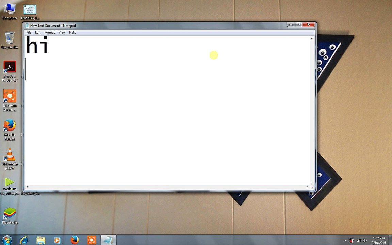
Task: Select the Icecream Screen Recorder desktop shortcut
Action: point(10,100)
